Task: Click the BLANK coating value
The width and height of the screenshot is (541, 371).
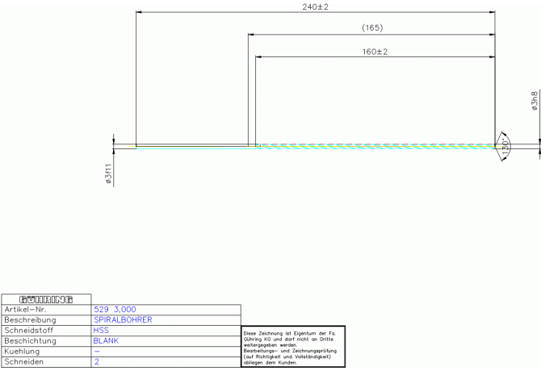Action: (x=107, y=341)
